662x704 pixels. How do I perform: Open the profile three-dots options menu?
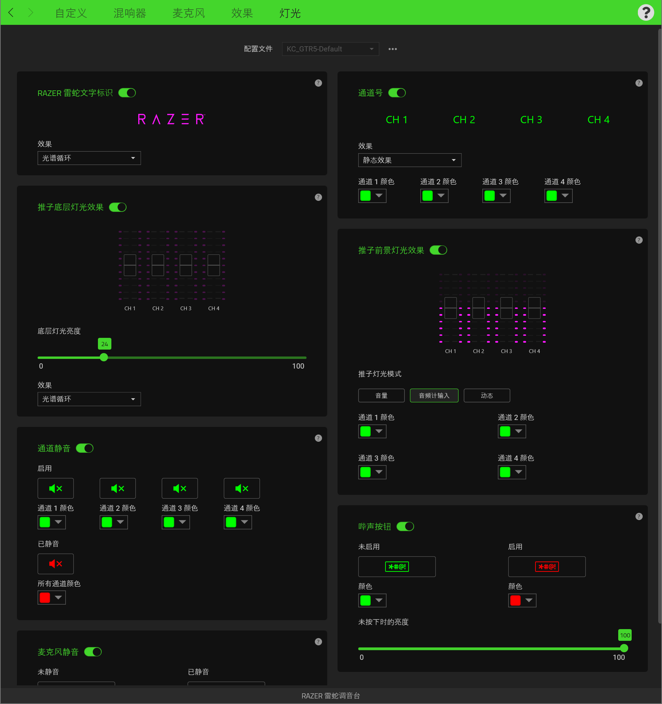[392, 49]
